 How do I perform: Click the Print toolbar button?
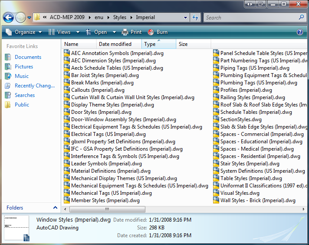click(x=132, y=32)
